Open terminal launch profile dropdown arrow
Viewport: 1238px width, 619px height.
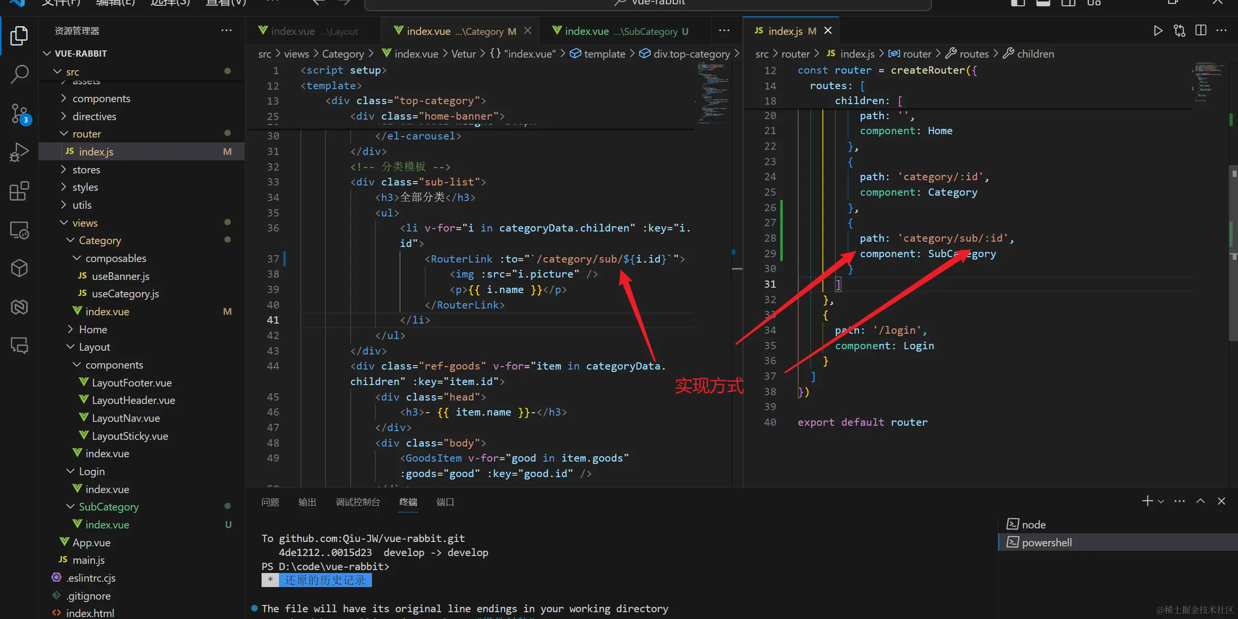1161,502
